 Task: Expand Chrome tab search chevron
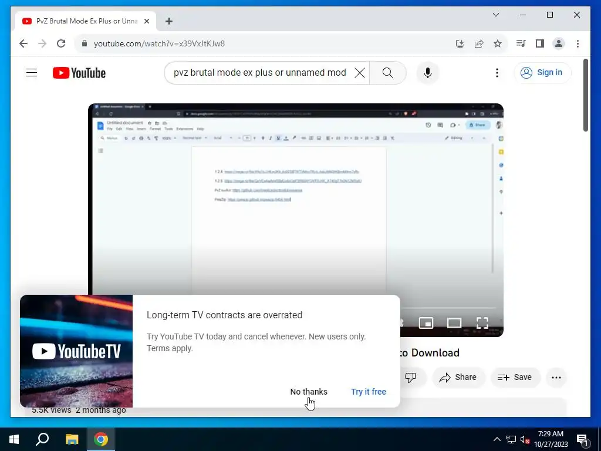click(x=495, y=15)
